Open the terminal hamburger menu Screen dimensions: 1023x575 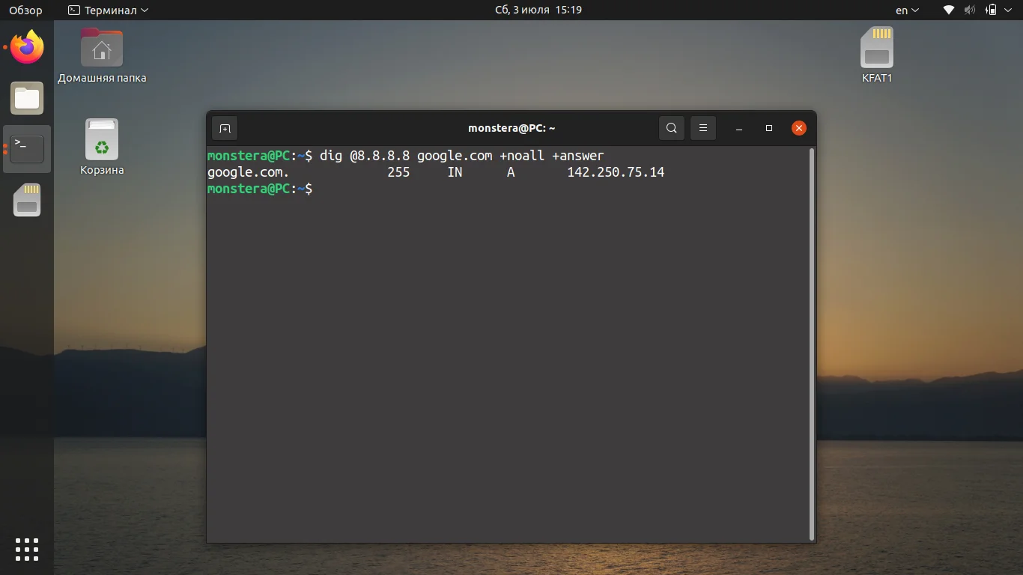point(702,127)
